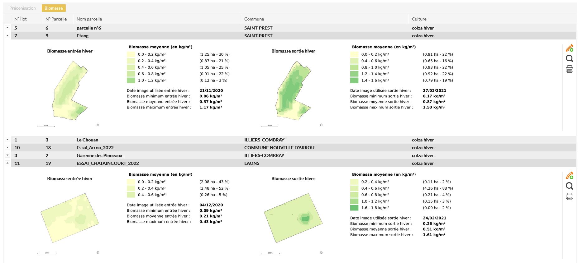Click Etang's 1.0 - 1.2 kg/m² swatch

pyautogui.click(x=131, y=80)
